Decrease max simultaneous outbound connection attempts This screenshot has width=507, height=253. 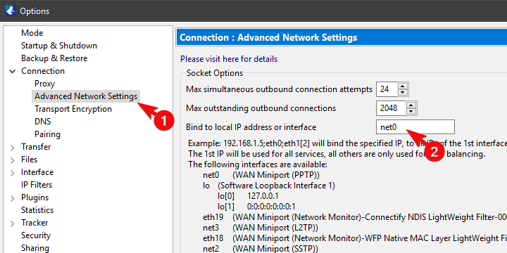(x=402, y=93)
